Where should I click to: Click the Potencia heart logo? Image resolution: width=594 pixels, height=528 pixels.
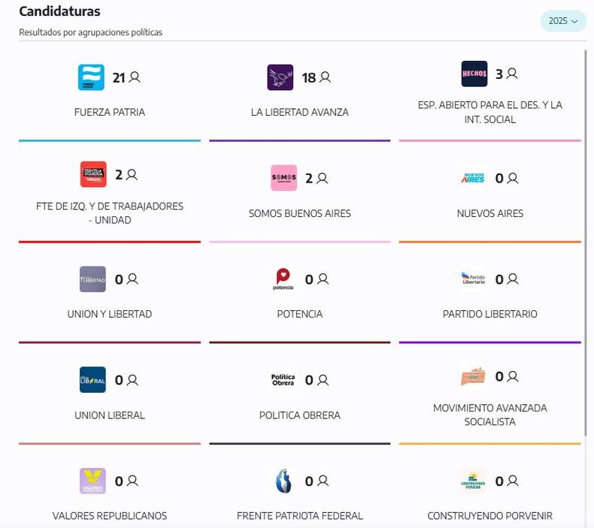coord(283,279)
